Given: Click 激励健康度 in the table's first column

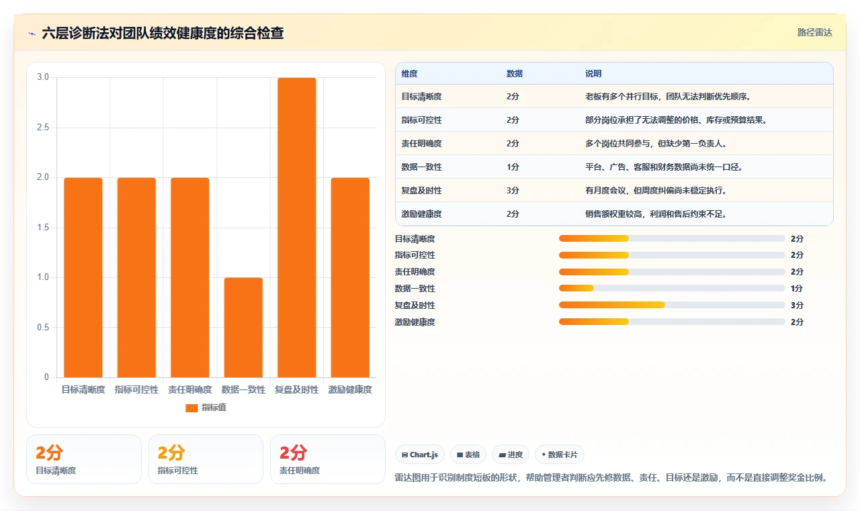Looking at the screenshot, I should (x=421, y=214).
